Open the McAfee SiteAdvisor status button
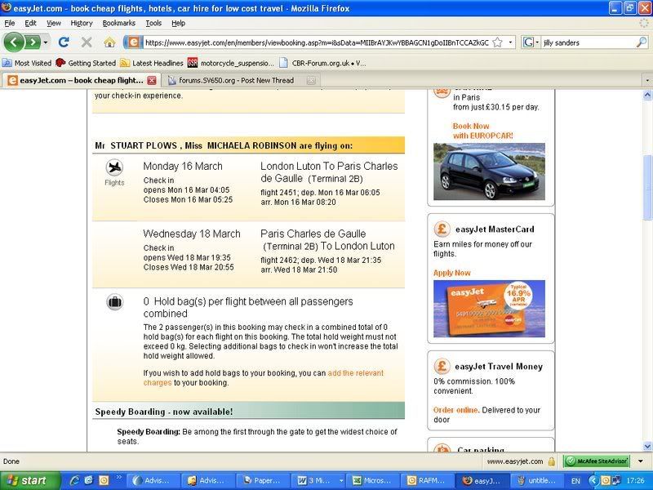This screenshot has height=490, width=653. pos(596,461)
